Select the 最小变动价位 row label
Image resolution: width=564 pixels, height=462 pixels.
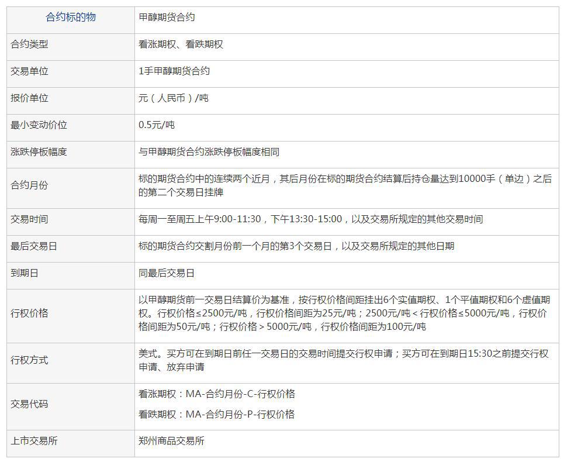pyautogui.click(x=39, y=125)
